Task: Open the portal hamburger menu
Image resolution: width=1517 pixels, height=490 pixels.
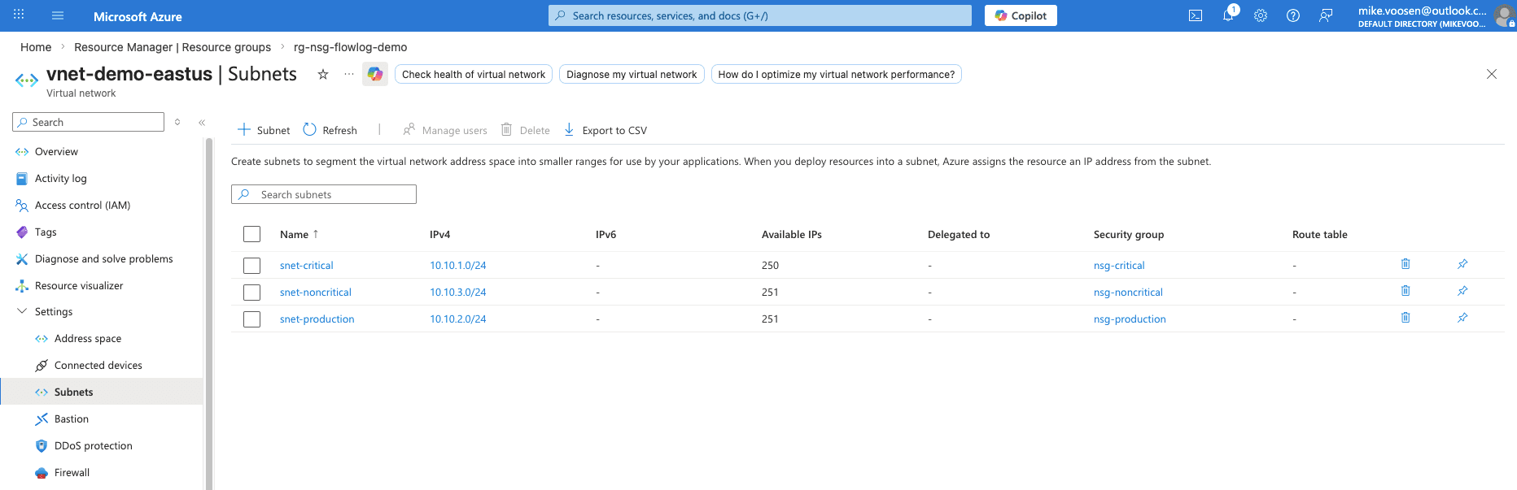Action: 58,15
